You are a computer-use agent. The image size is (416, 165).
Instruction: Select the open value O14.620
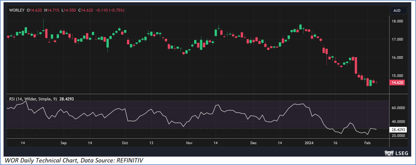click(34, 10)
